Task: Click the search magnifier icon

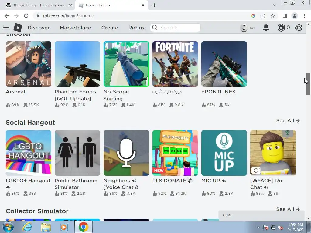Action: coord(155,28)
